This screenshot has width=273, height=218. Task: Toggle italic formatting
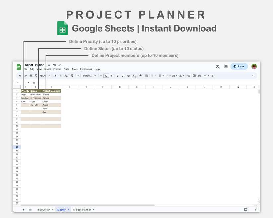pyautogui.click(x=122, y=76)
